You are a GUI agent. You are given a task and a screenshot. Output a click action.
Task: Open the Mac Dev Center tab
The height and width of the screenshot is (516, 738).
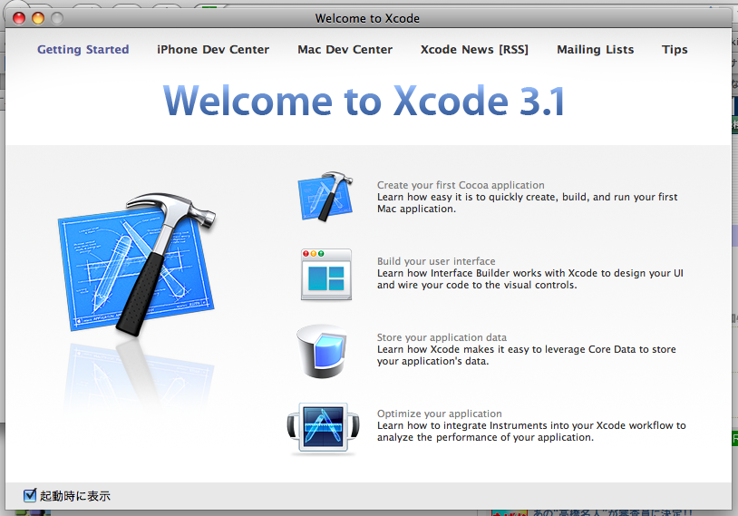coord(345,50)
